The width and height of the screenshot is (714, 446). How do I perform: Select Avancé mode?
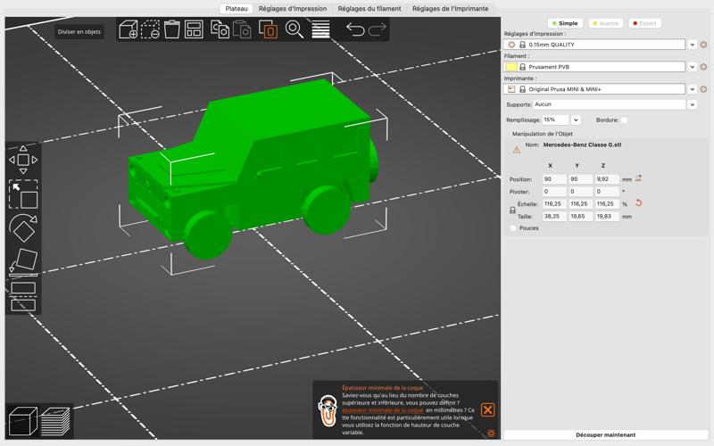tap(605, 23)
